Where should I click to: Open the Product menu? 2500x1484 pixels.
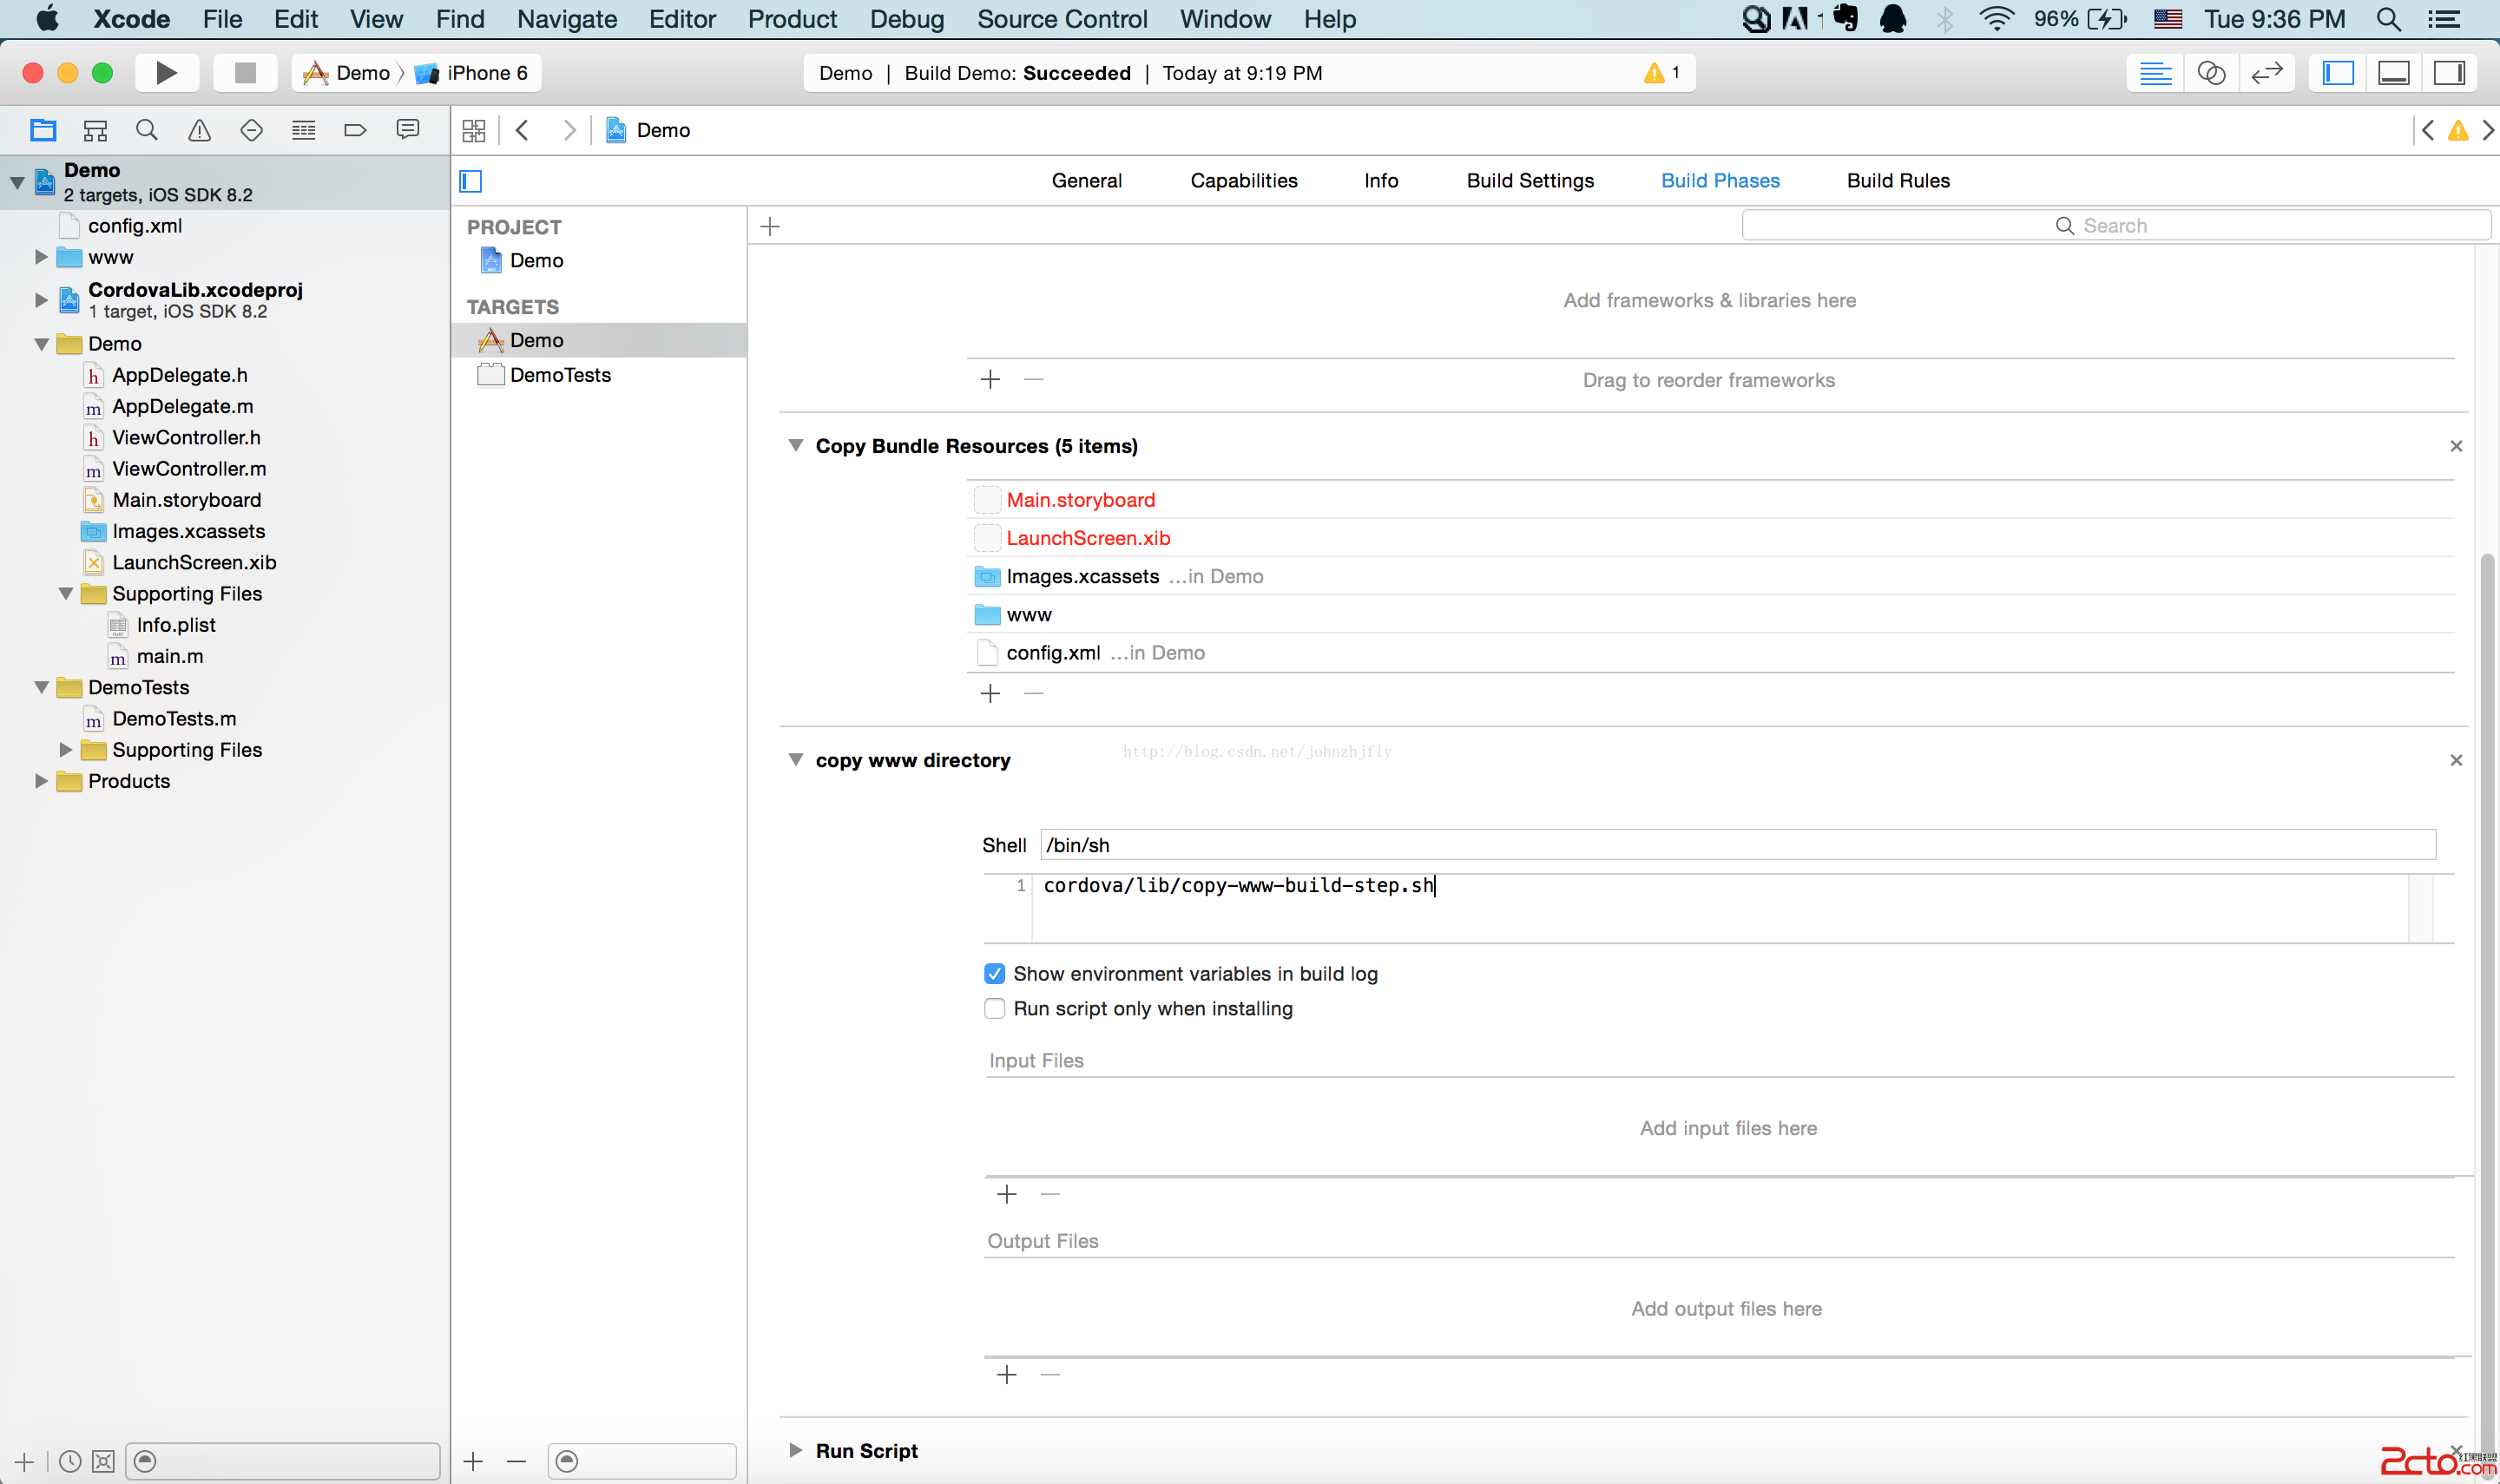click(x=792, y=19)
